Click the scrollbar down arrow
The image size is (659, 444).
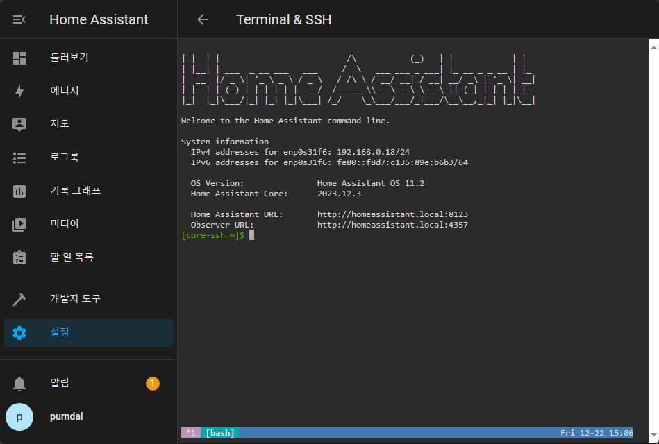tap(653, 435)
